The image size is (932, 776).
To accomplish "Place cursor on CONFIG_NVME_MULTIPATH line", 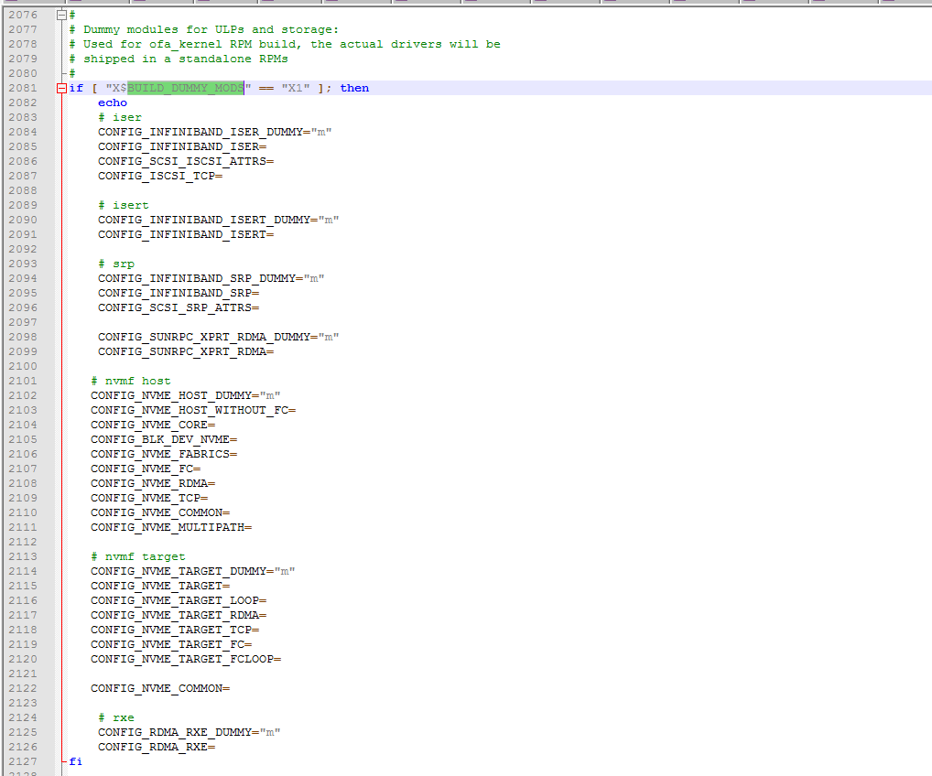I will pyautogui.click(x=170, y=527).
